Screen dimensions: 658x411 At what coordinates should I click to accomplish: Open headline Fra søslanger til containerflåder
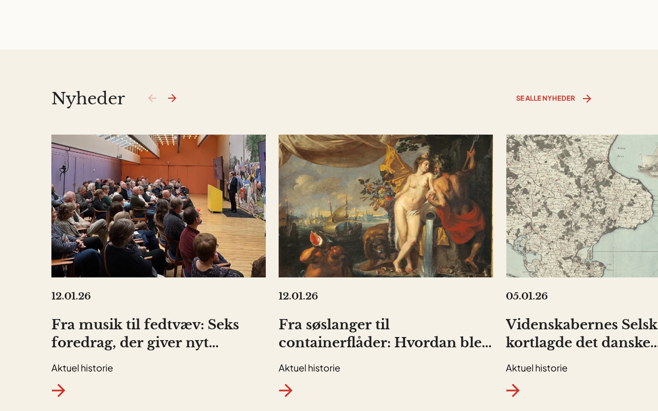[x=385, y=333]
